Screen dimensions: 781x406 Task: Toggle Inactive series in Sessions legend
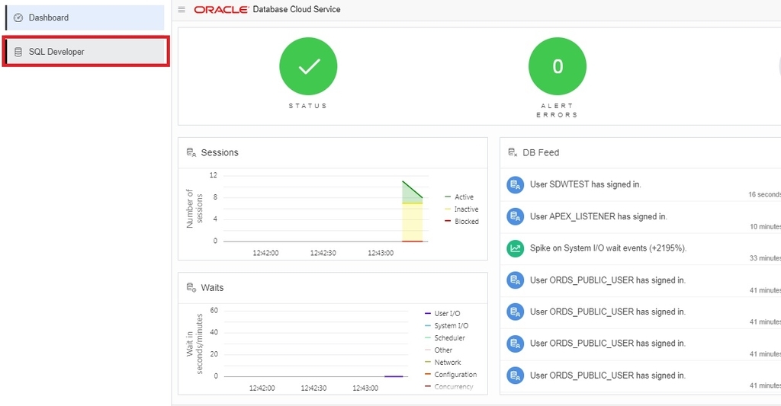point(461,209)
